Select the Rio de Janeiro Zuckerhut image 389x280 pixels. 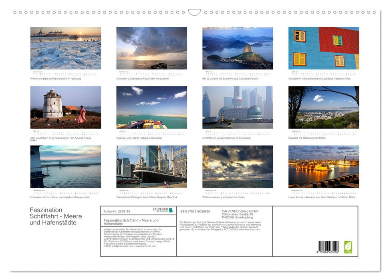(238, 48)
